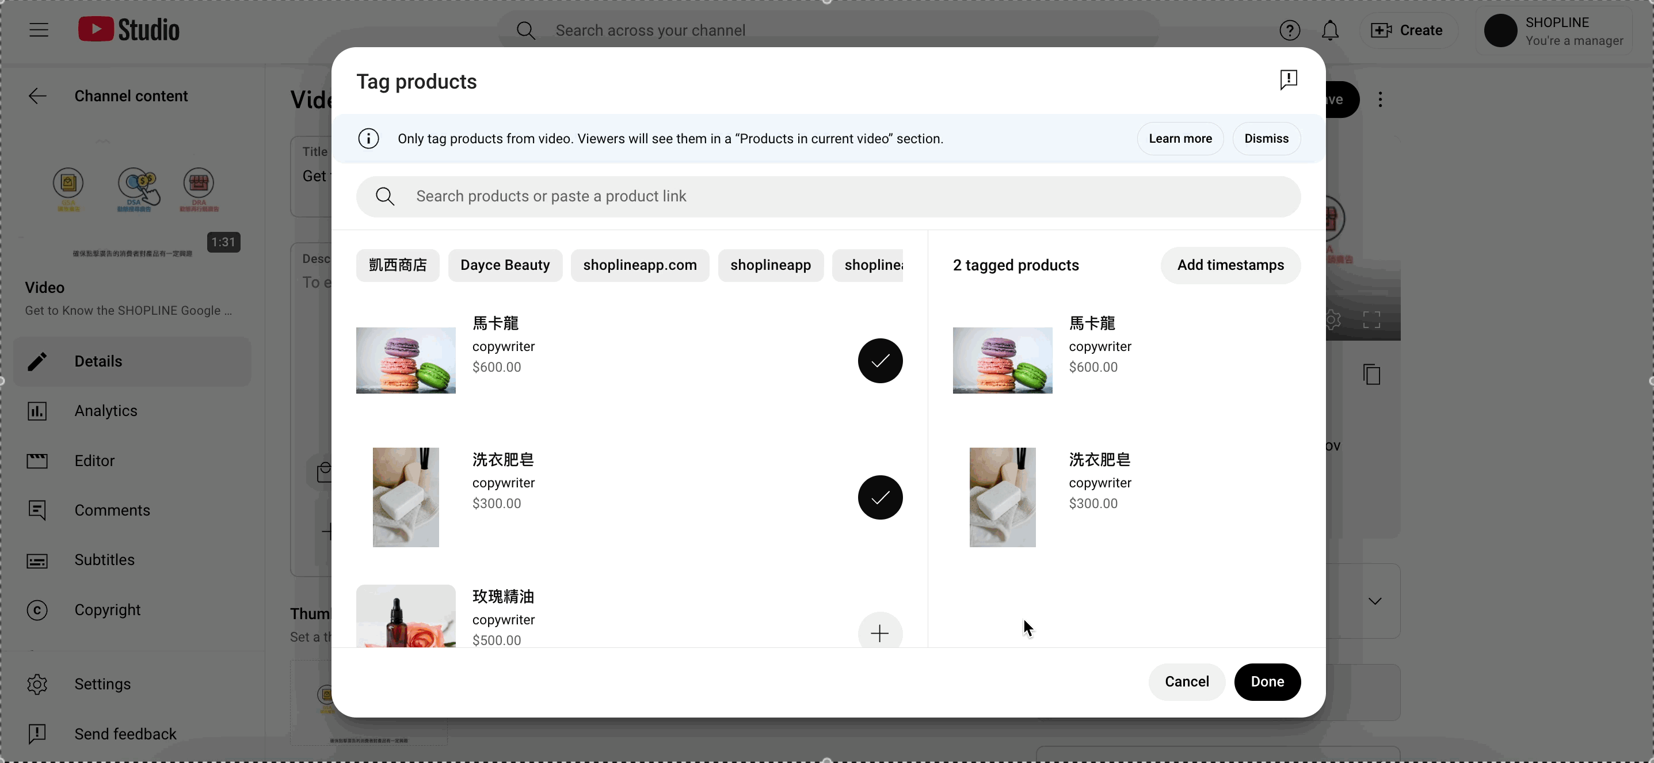The height and width of the screenshot is (763, 1654).
Task: Select the Dayce Beauty store chip
Action: pos(505,266)
